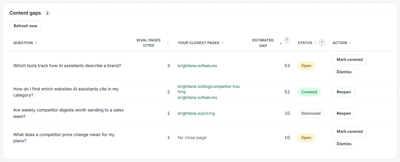Click the Refresh now button

tap(25, 26)
